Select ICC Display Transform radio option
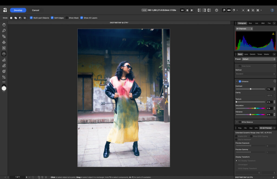 (236, 161)
